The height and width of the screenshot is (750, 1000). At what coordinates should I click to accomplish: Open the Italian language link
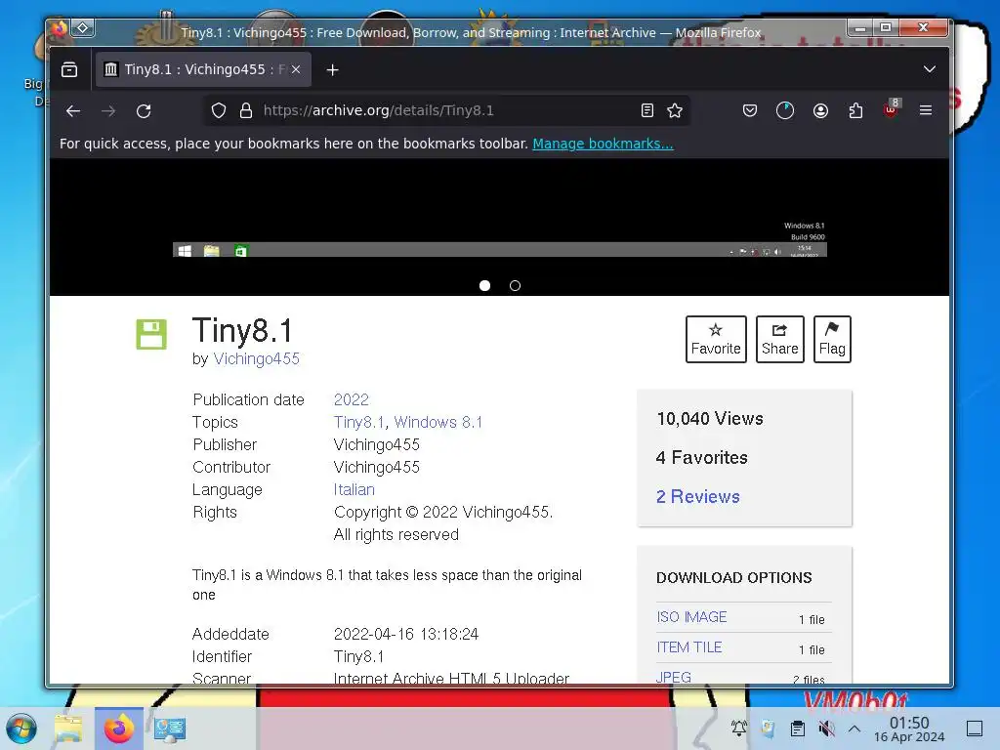click(x=354, y=490)
